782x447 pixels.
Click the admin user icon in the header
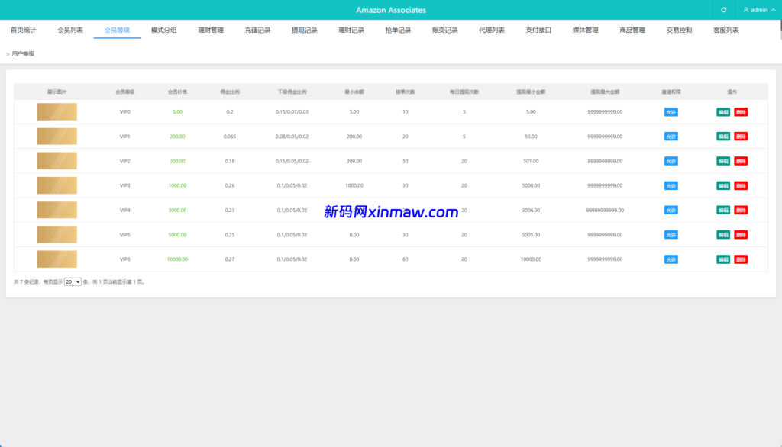coord(747,10)
